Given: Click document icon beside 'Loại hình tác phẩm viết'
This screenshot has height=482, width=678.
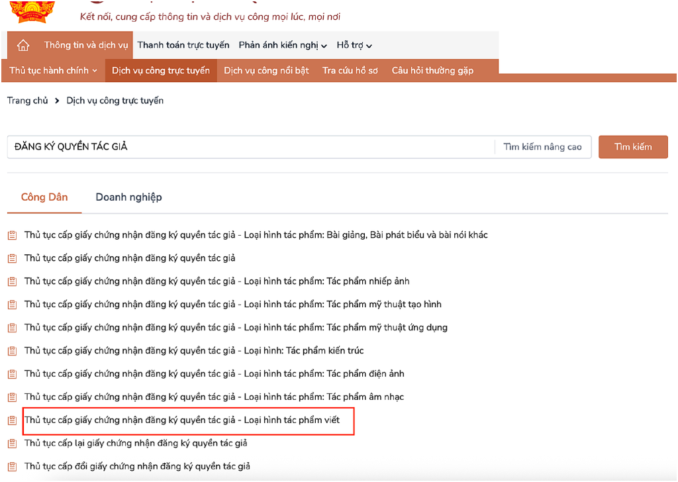Looking at the screenshot, I should click(12, 420).
